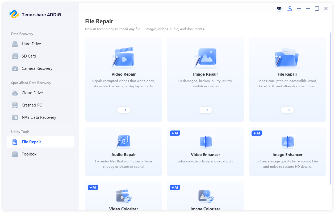Select the Image Colorizer card title
335x213 pixels.
[206, 209]
